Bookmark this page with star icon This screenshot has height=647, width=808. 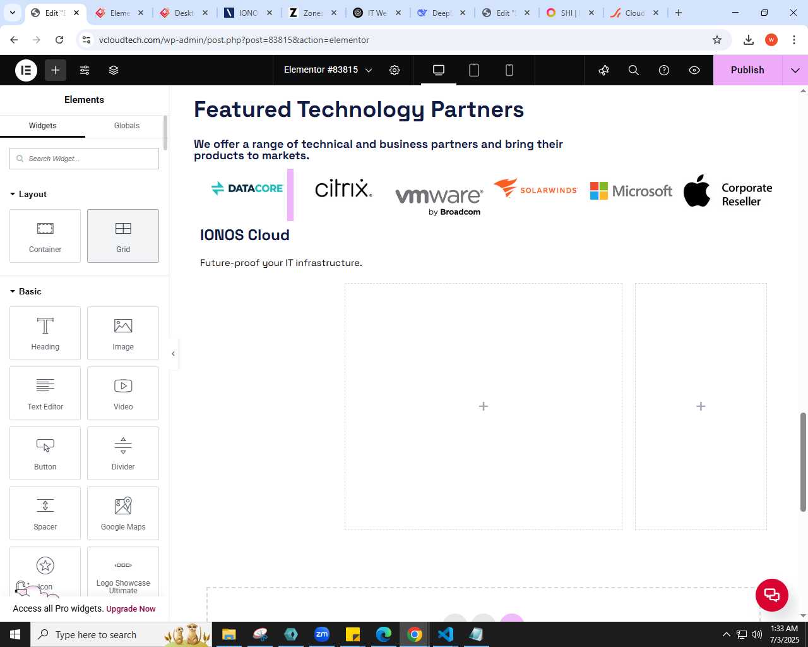(717, 40)
